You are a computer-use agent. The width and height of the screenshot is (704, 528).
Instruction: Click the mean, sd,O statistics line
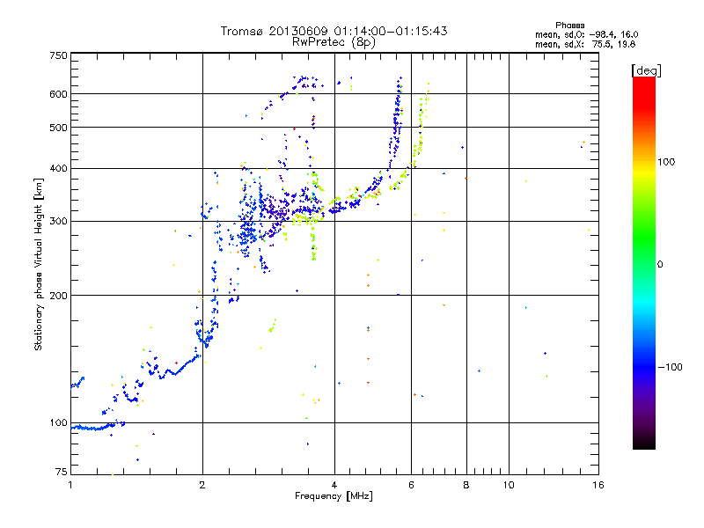(578, 34)
